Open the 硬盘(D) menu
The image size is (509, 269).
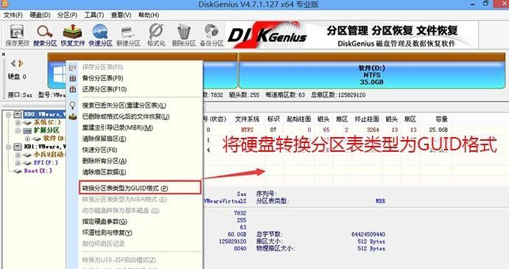coord(40,15)
